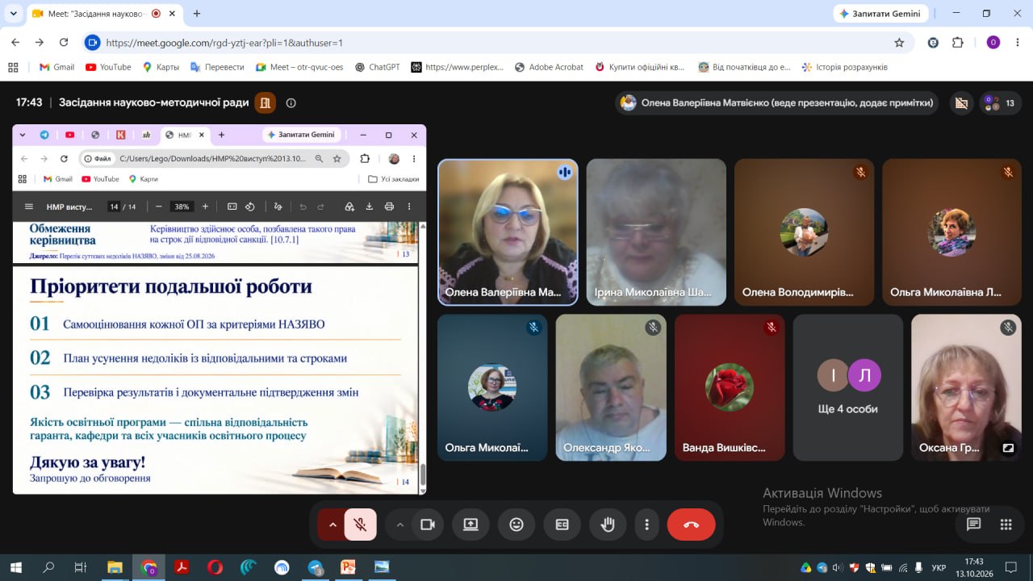Image resolution: width=1033 pixels, height=581 pixels.
Task: Leave the call with red hang-up button
Action: tap(691, 525)
